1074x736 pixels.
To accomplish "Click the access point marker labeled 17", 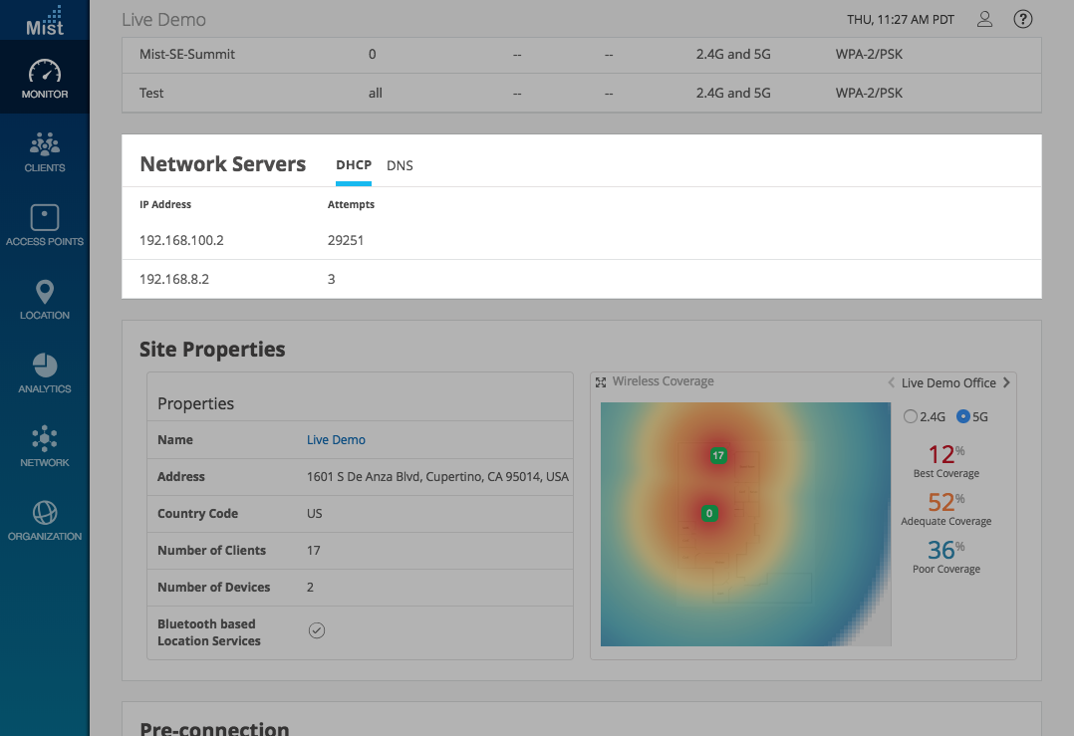I will (x=717, y=456).
